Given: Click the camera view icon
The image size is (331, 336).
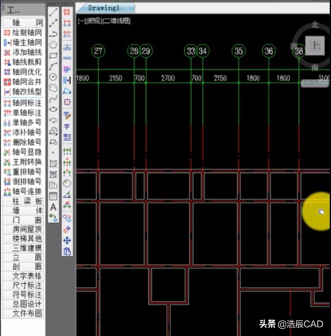Looking at the screenshot, I should pyautogui.click(x=54, y=184).
